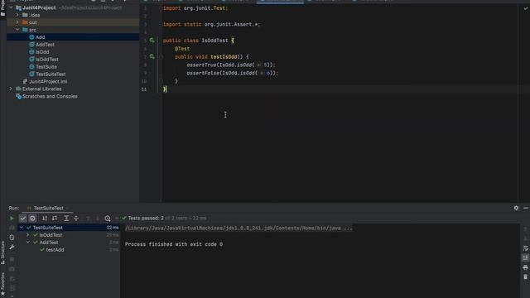Click the 22 ms duration of TestSuiteTest

coord(113,228)
